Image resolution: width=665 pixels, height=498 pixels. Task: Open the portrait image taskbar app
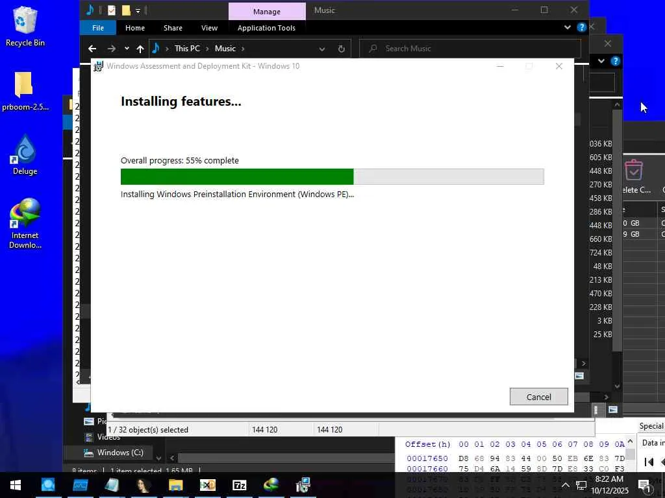(x=144, y=485)
